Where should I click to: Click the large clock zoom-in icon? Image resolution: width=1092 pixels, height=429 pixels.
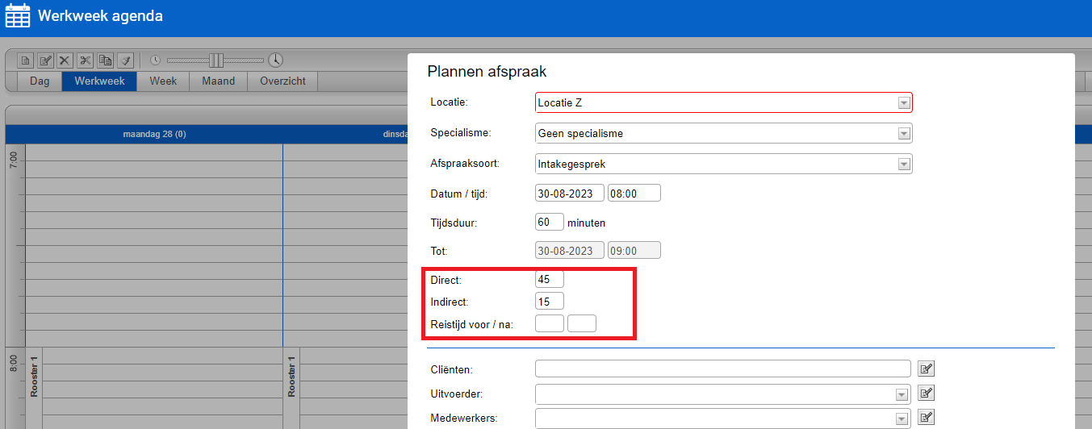(276, 60)
